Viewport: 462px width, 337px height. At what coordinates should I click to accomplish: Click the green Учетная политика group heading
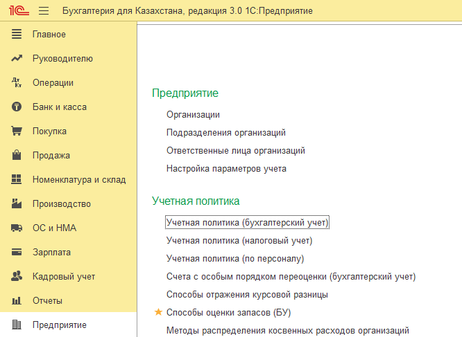196,201
